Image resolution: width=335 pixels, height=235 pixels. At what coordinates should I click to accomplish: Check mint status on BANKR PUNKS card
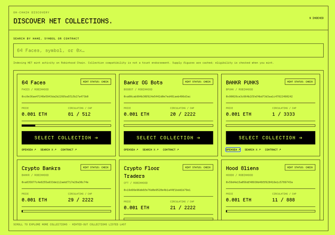click(x=300, y=82)
